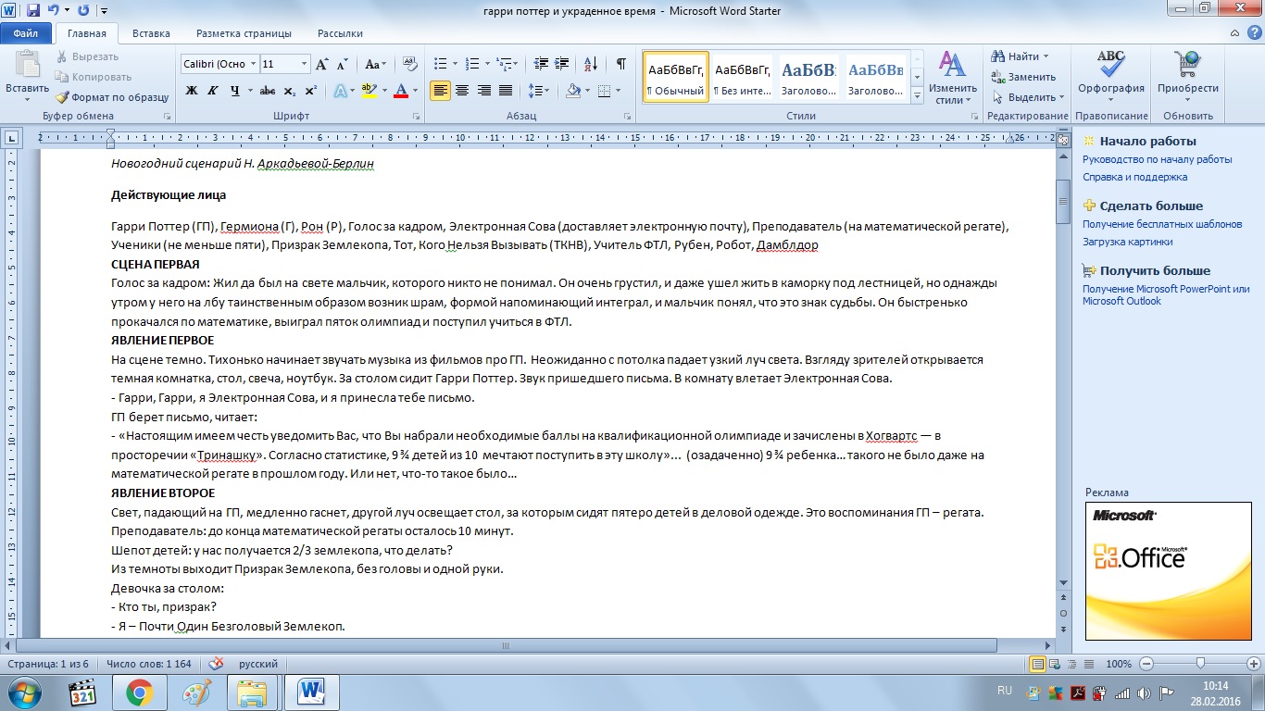The image size is (1265, 711).
Task: Click the yellow text highlight color button
Action: point(368,91)
